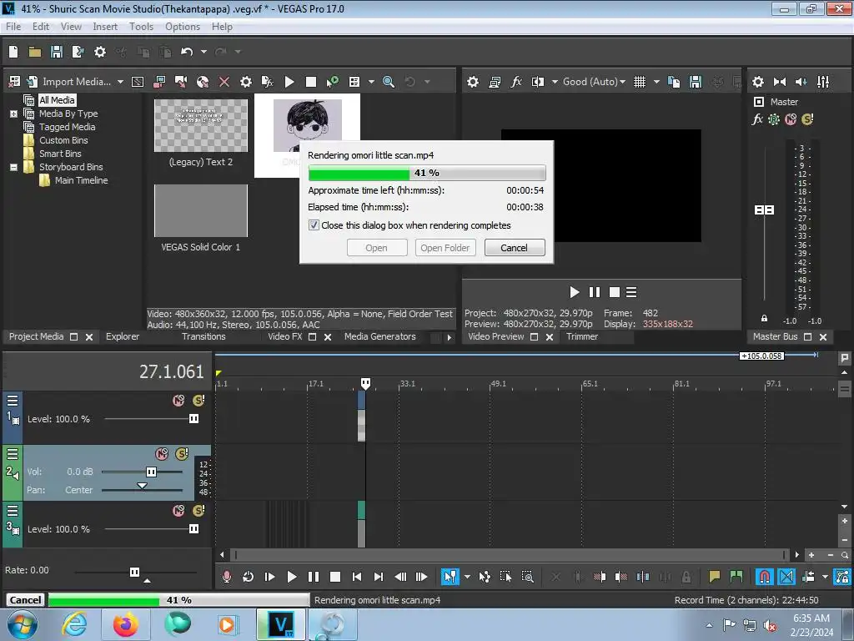The image size is (854, 641).
Task: Open Master FX icon in Master Bus
Action: 757,119
